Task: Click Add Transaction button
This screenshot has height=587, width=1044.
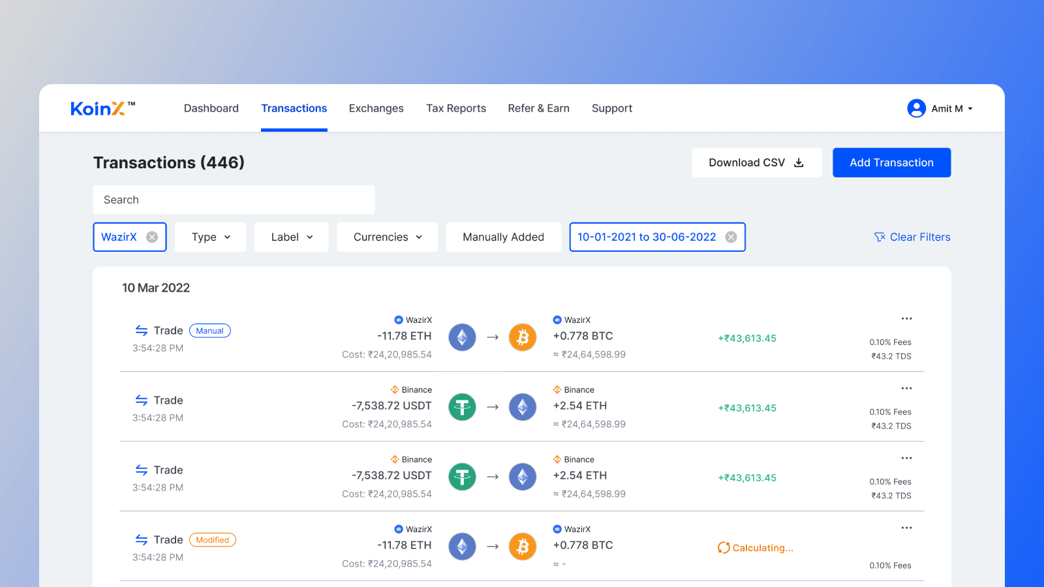Action: click(x=891, y=162)
